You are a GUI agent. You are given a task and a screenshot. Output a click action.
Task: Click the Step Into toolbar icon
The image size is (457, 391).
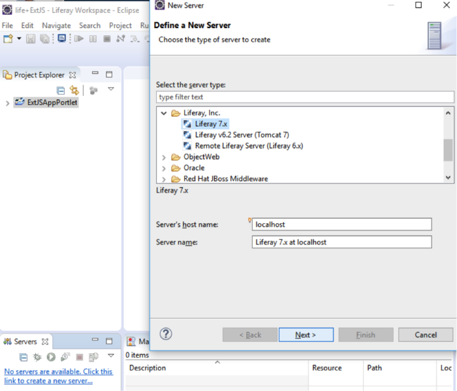point(134,39)
